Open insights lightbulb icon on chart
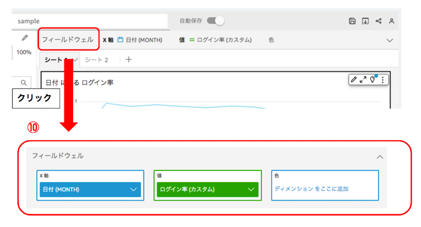Viewport: 421px width, 227px height. [x=373, y=79]
